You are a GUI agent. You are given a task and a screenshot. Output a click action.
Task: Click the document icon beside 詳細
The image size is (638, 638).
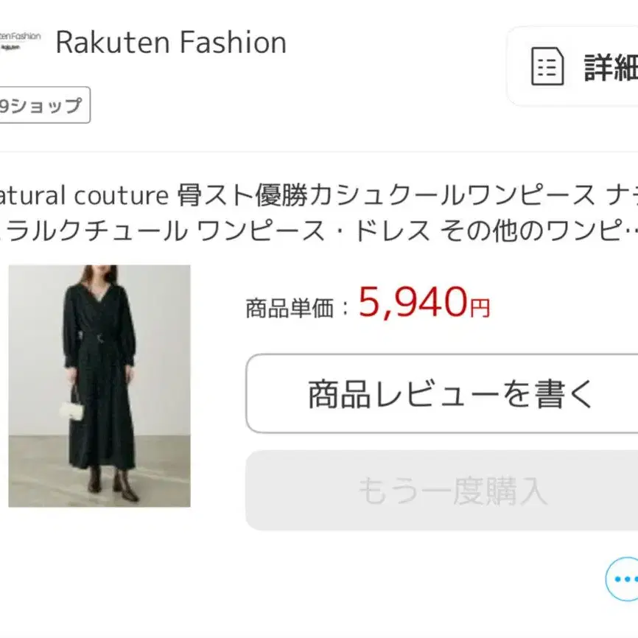(x=547, y=67)
